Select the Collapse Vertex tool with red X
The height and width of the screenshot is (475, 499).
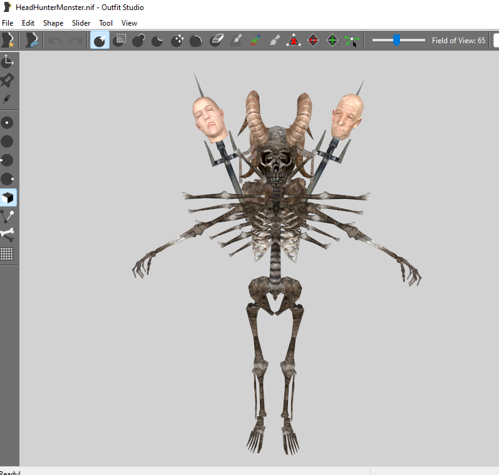click(x=294, y=41)
